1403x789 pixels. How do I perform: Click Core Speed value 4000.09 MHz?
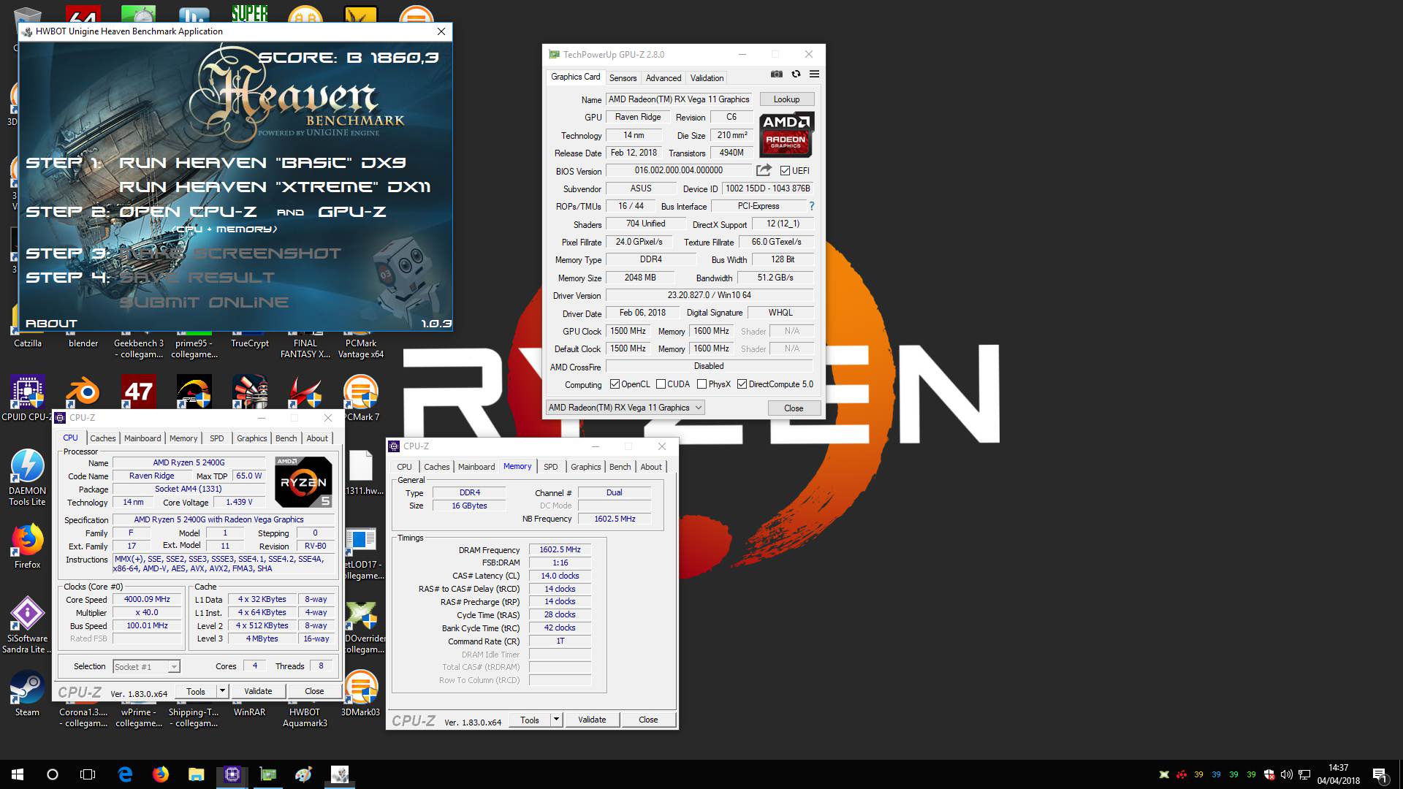coord(147,599)
